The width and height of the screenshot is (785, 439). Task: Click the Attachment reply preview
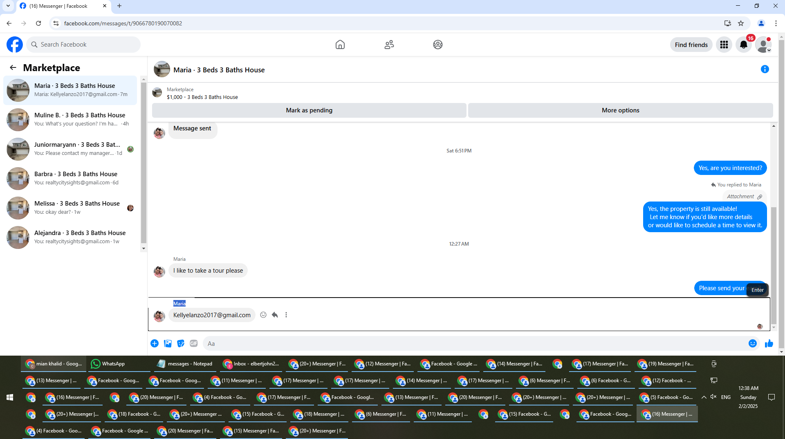[744, 196]
